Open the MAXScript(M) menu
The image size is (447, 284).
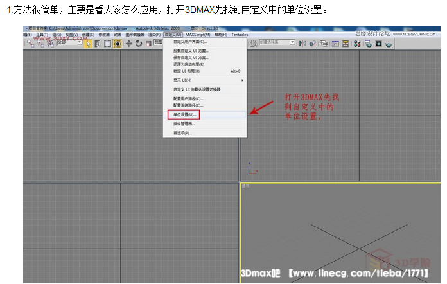tap(198, 35)
